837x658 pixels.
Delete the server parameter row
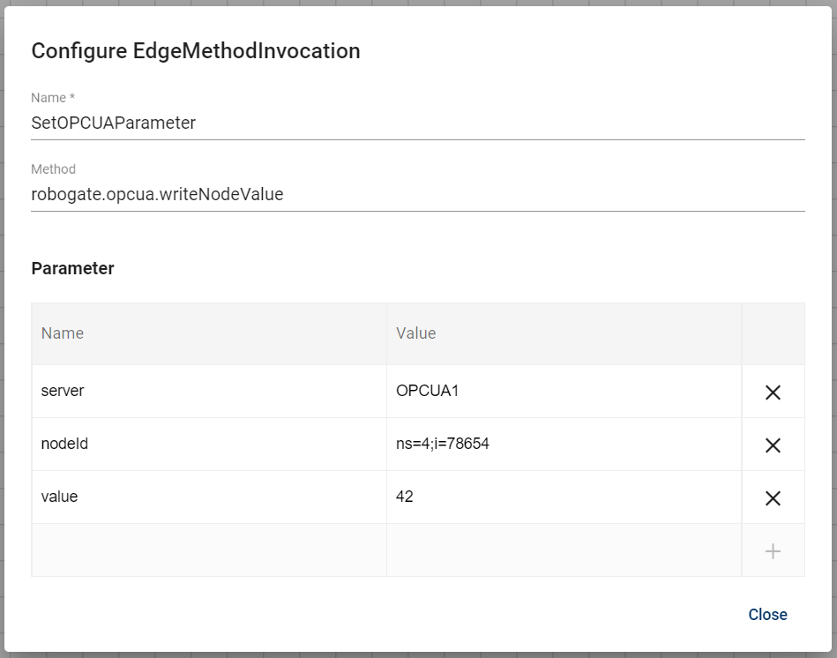click(x=773, y=393)
